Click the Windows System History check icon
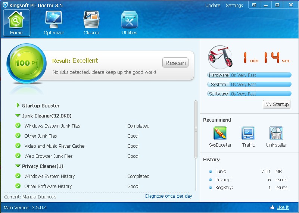The image size is (299, 213). click(x=18, y=176)
